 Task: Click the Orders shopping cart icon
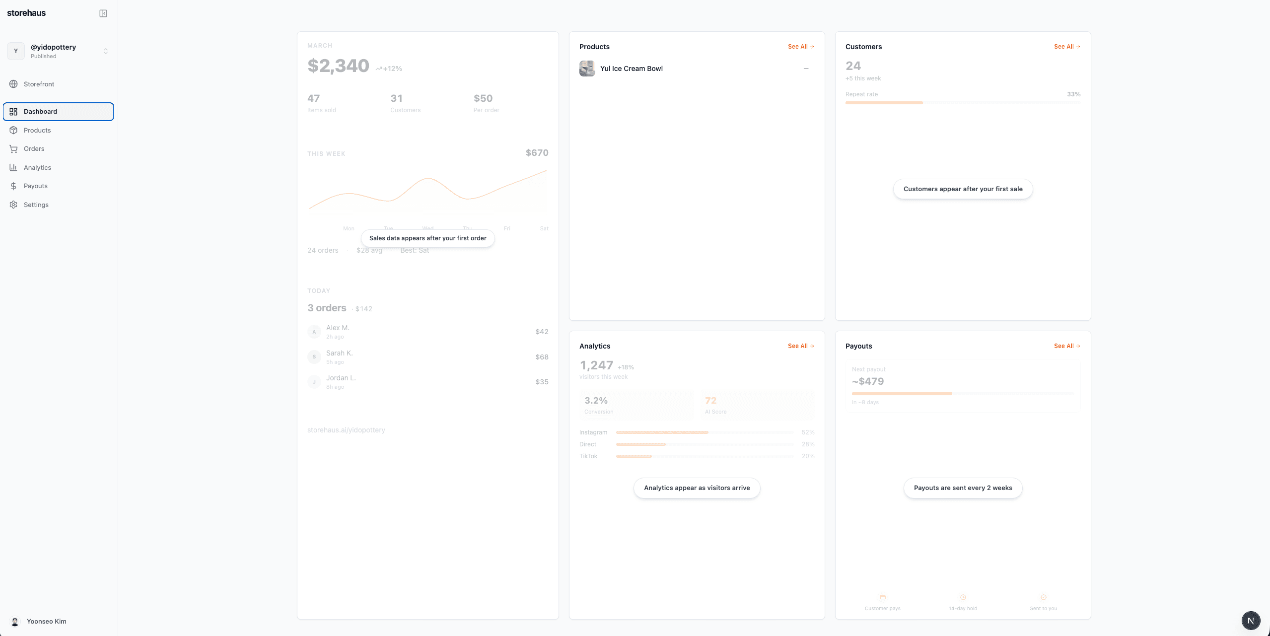pyautogui.click(x=14, y=148)
